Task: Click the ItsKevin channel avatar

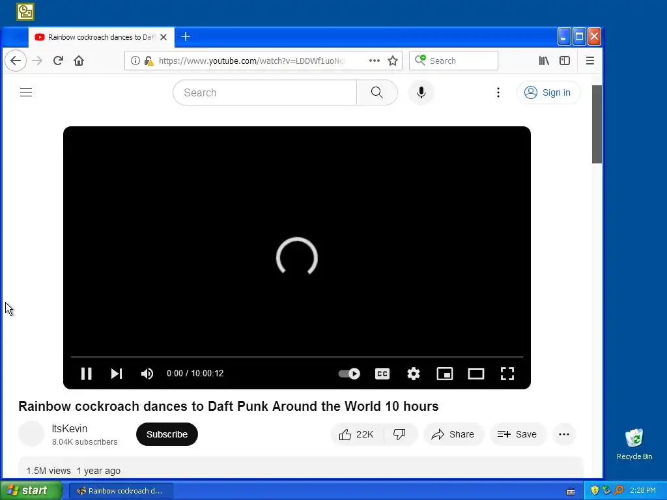Action: [31, 434]
